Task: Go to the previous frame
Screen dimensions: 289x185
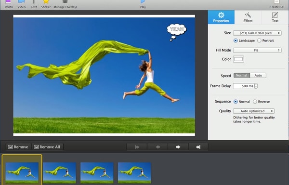Action: click(x=158, y=147)
